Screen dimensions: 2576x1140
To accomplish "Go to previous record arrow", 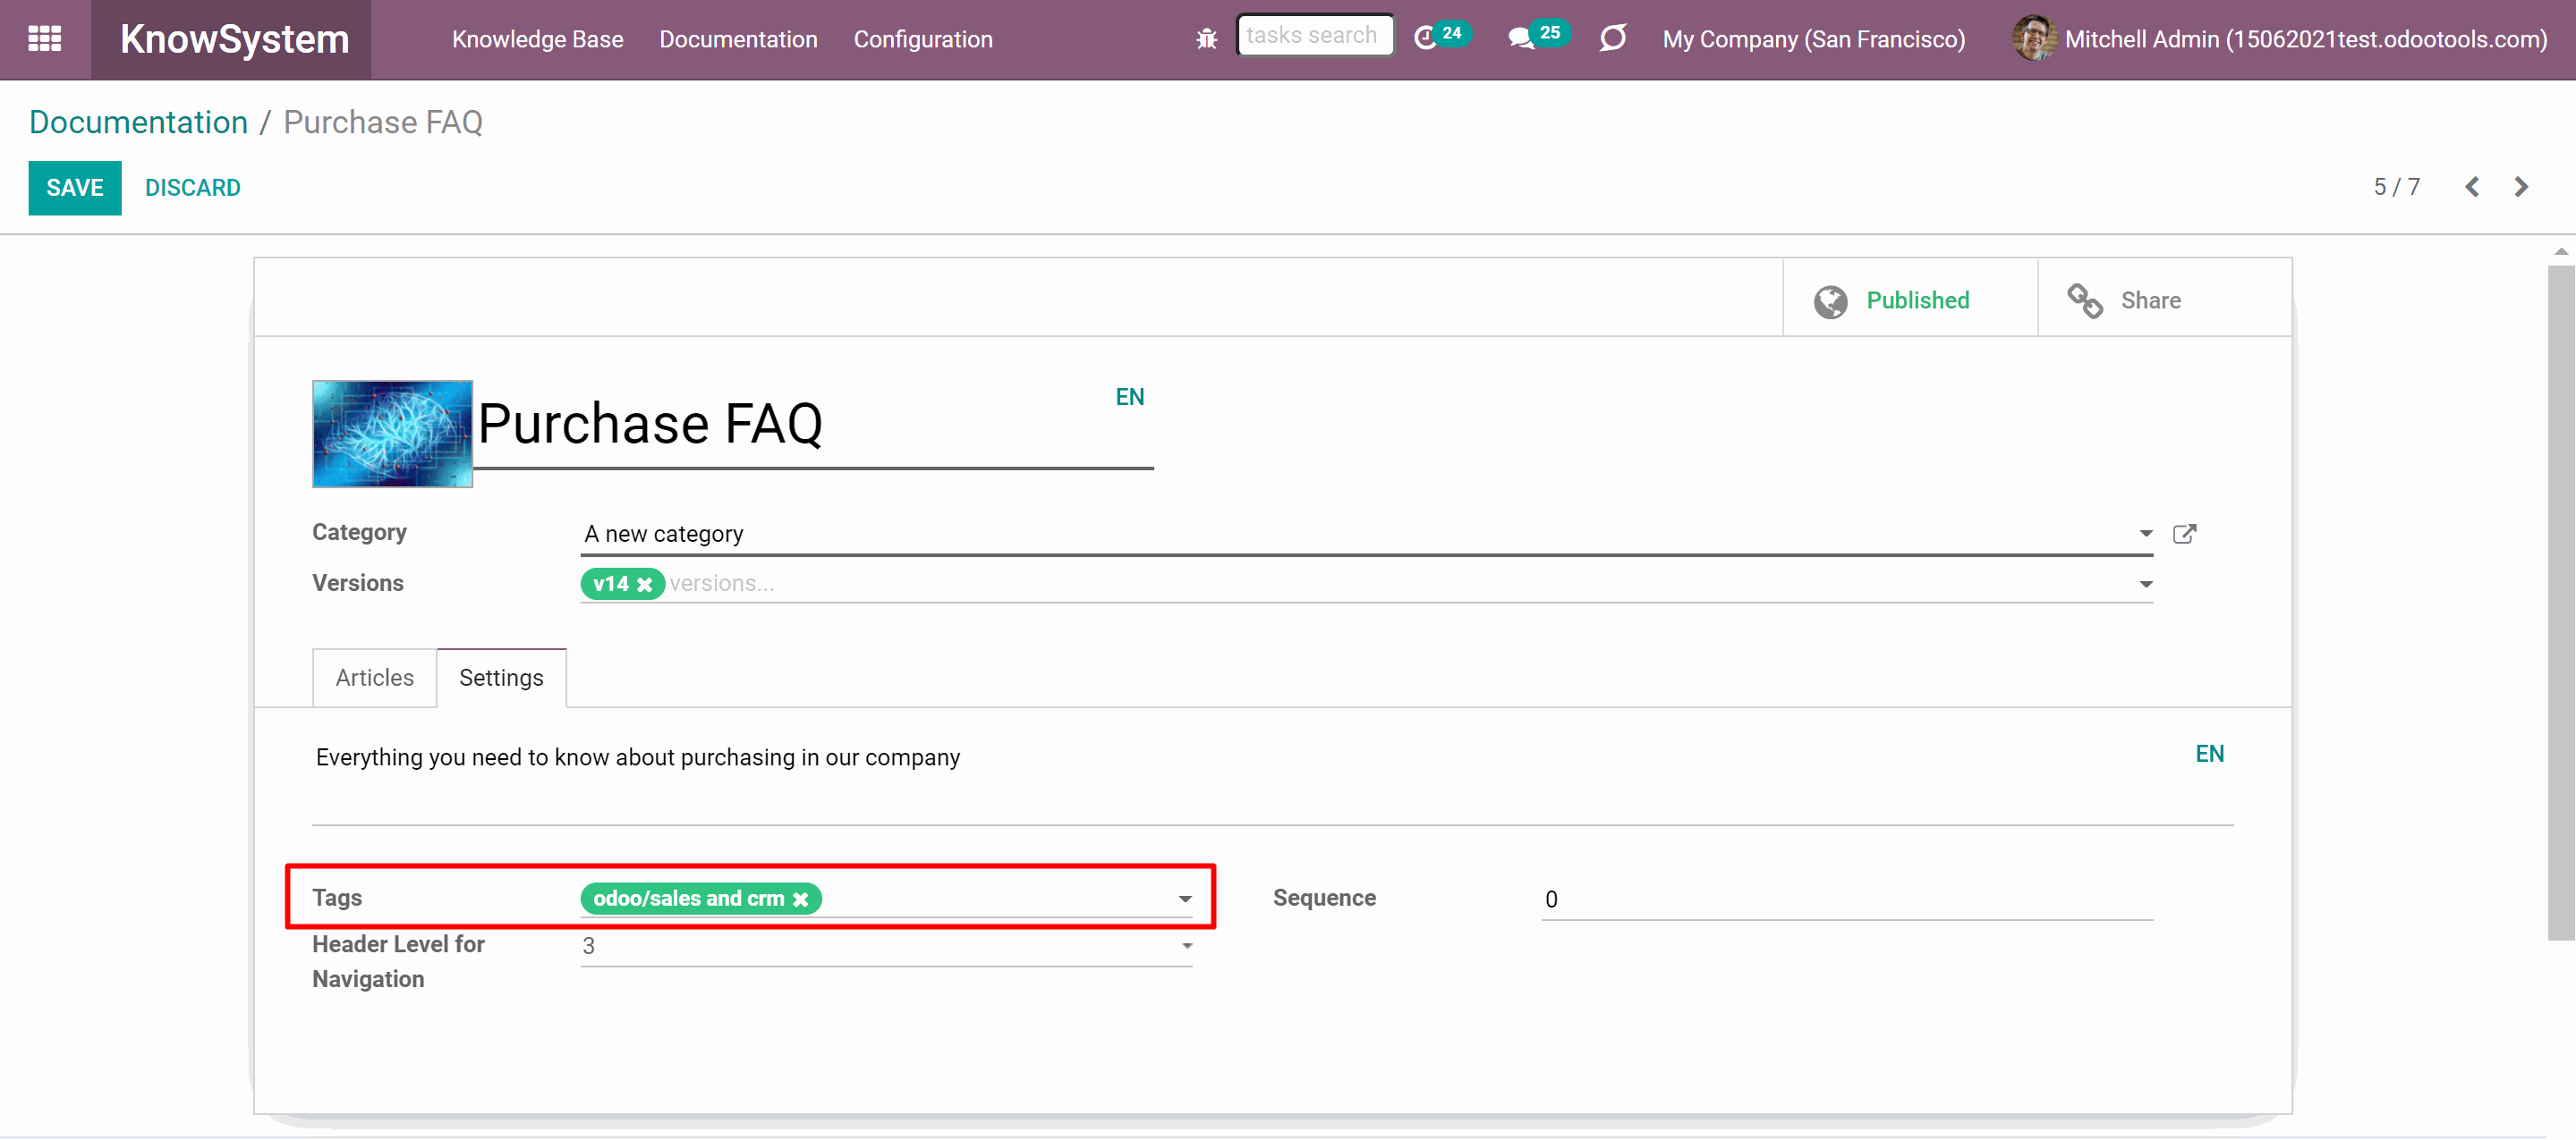I will tap(2472, 187).
